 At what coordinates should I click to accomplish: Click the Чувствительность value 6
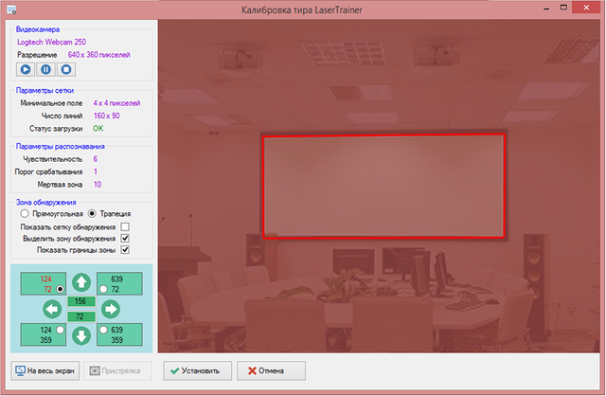[96, 159]
